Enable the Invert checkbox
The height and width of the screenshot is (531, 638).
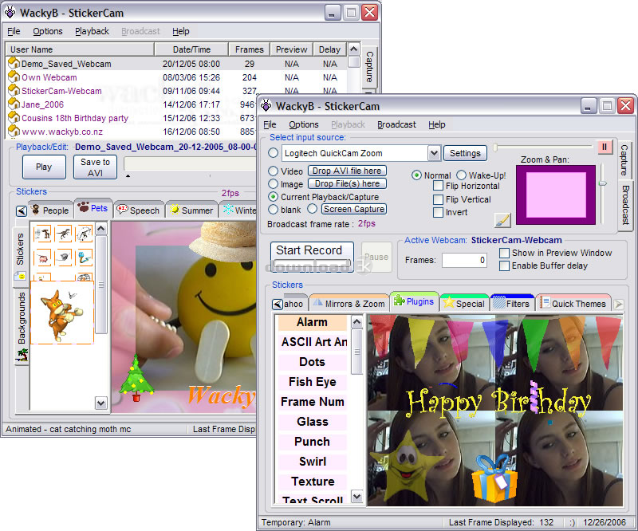438,212
